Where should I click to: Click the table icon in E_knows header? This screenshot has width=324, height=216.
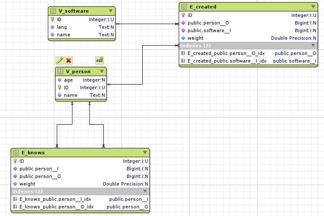click(x=16, y=152)
